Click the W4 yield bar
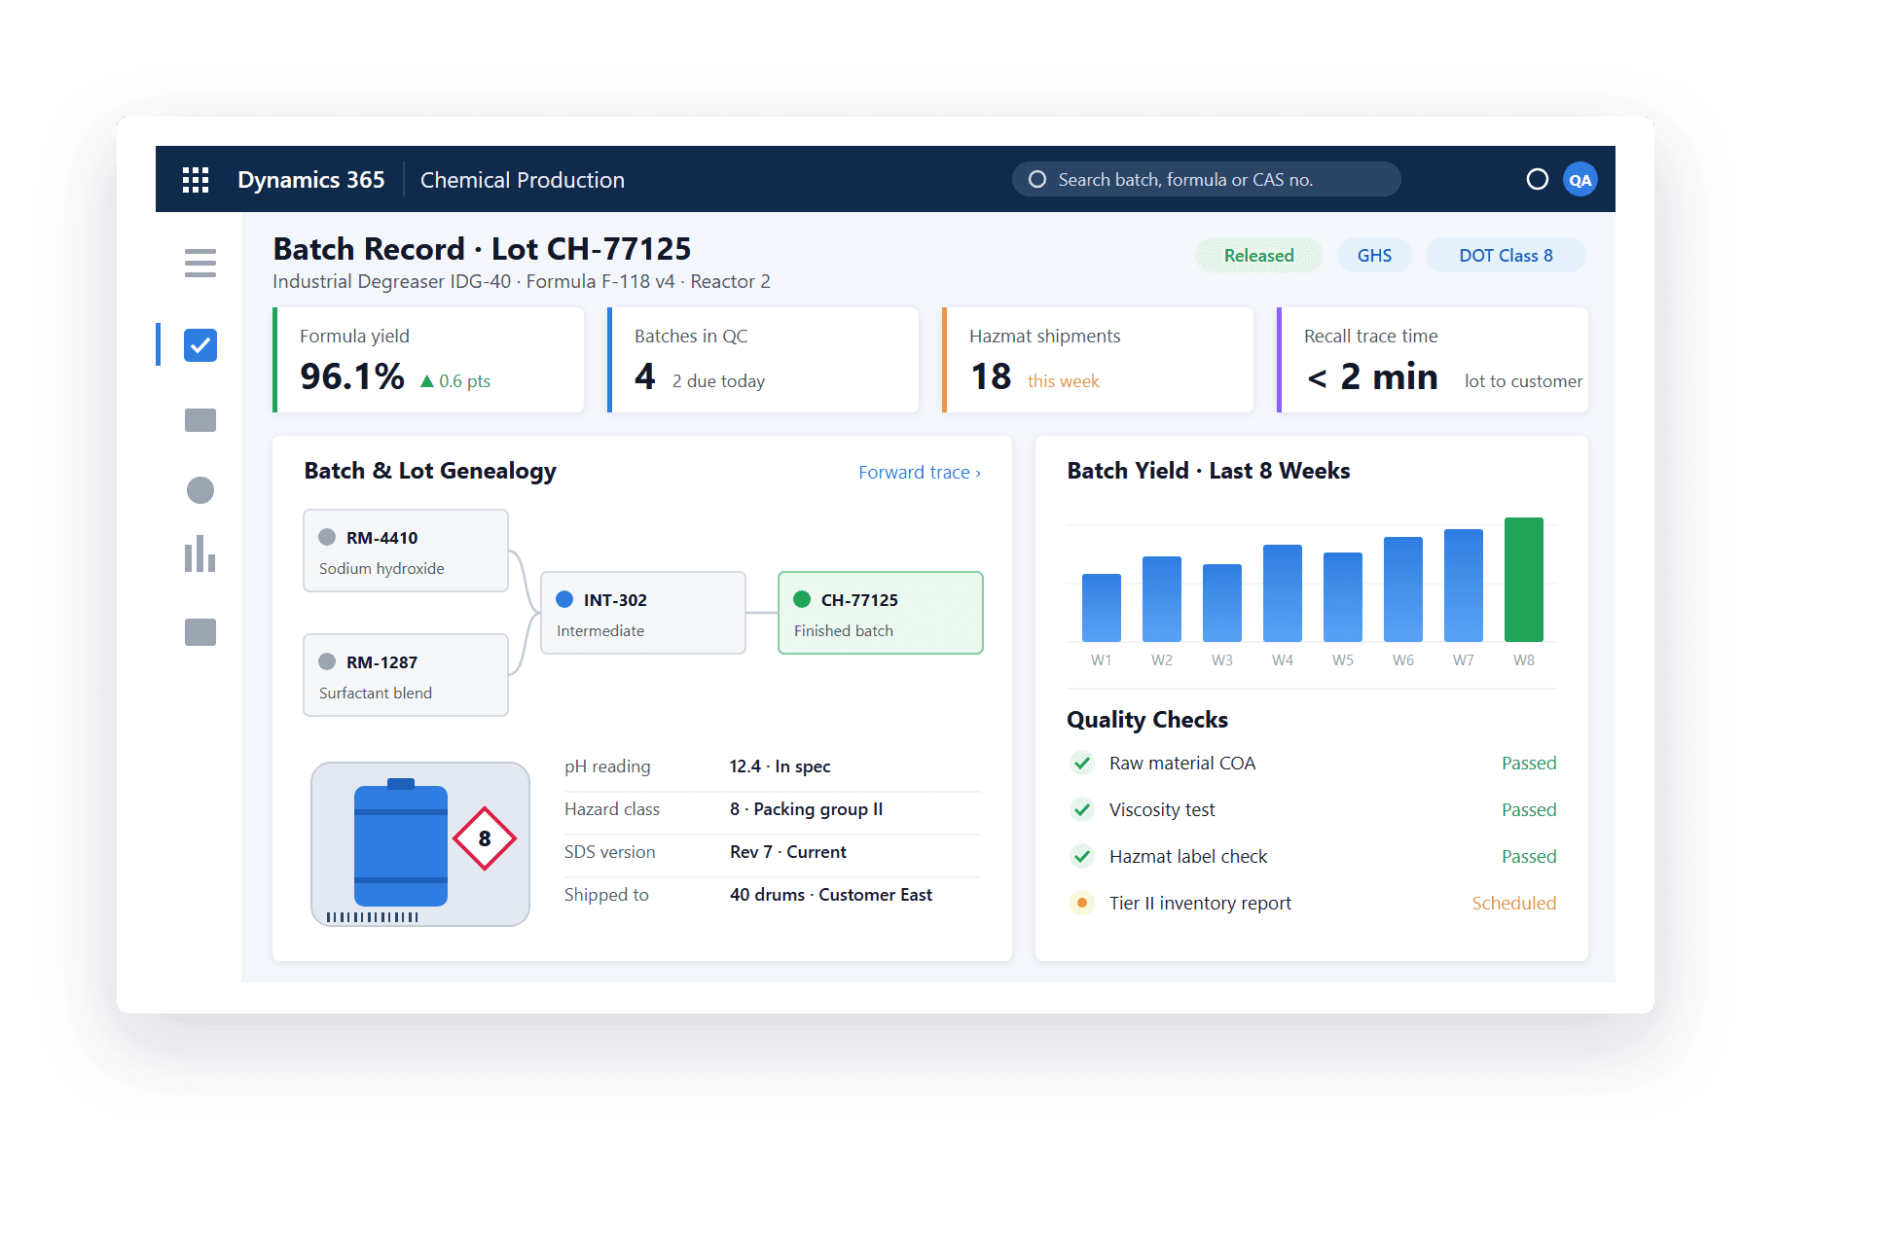The height and width of the screenshot is (1247, 1888). pos(1283,593)
